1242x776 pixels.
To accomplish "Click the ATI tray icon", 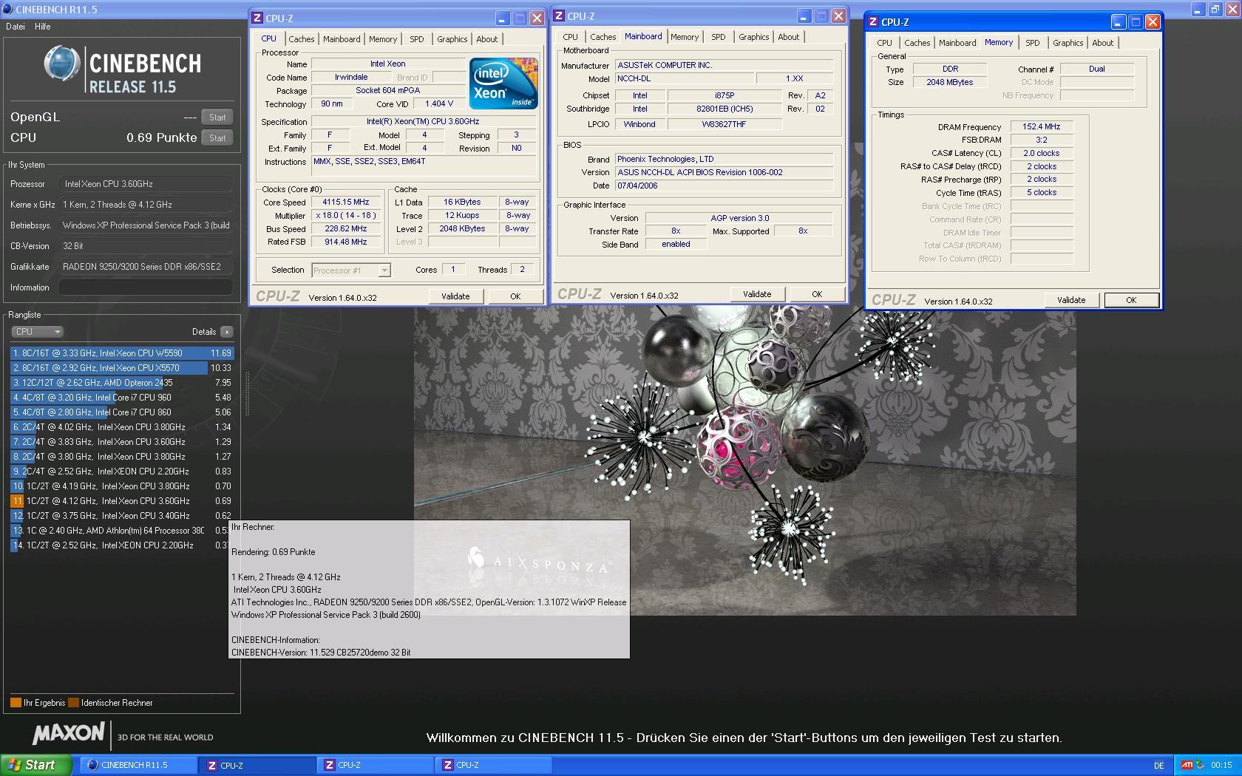I will (1187, 765).
